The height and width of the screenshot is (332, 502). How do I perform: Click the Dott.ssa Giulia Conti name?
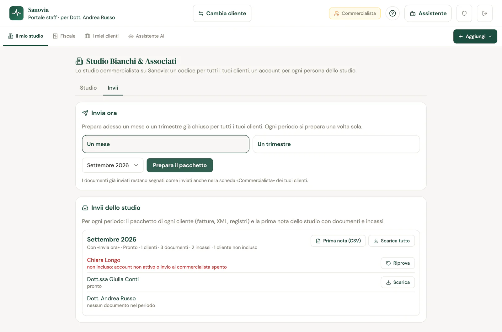click(113, 279)
